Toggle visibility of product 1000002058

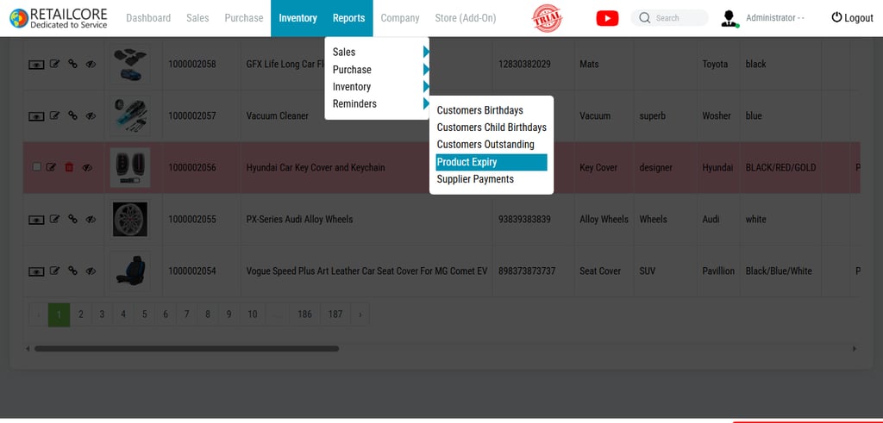[x=91, y=64]
